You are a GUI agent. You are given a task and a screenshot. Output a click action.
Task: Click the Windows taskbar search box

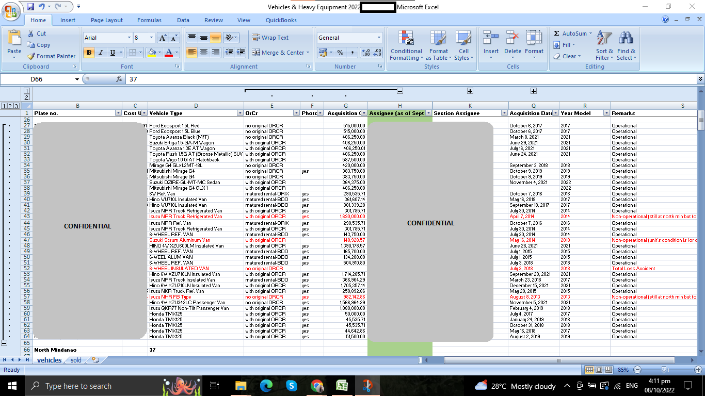(x=92, y=386)
